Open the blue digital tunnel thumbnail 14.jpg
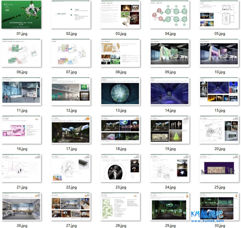Image resolution: width=241 pixels, height=228 pixels. pos(170,92)
